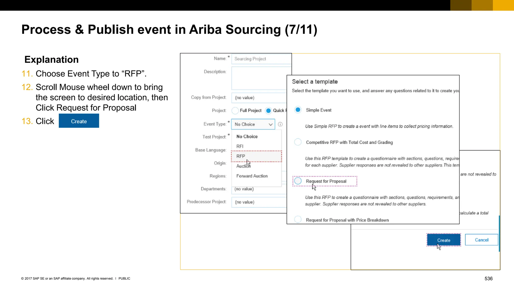This screenshot has width=514, height=289.
Task: Select No Choice option in the list
Action: 247,136
